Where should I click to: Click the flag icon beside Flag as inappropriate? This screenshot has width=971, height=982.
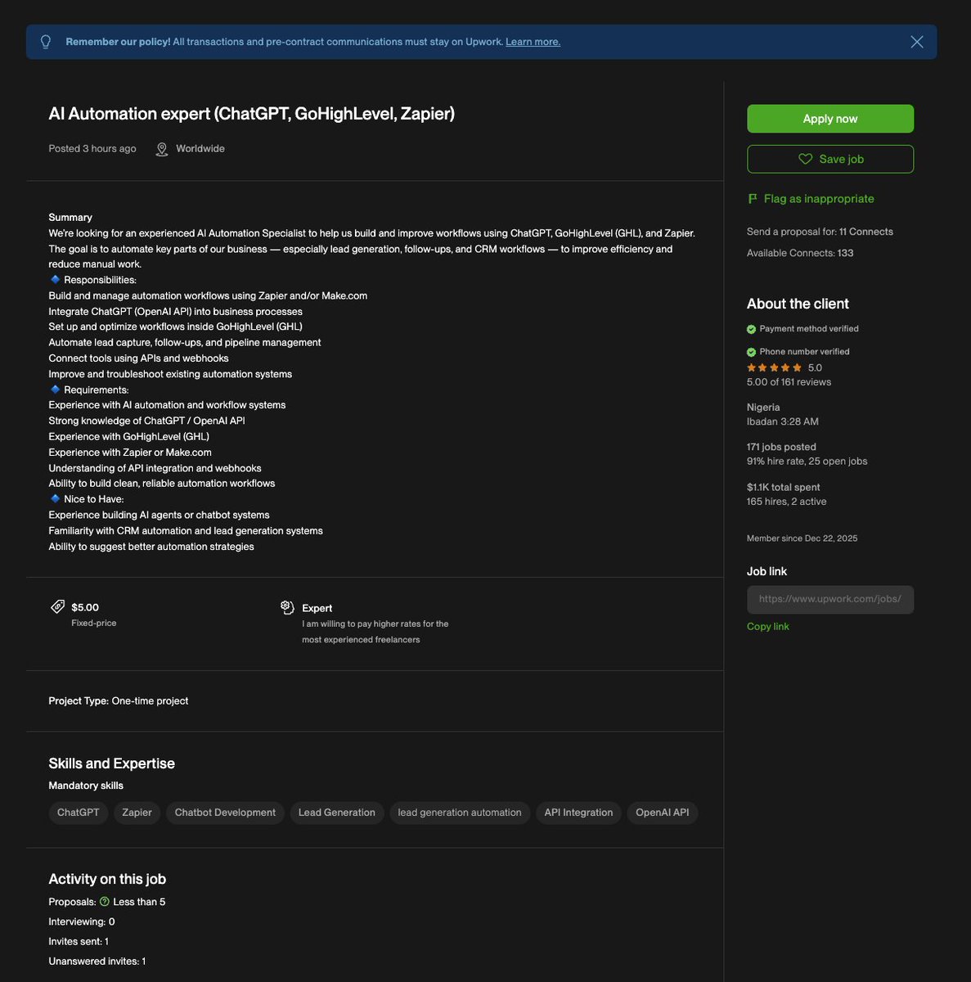pos(753,199)
